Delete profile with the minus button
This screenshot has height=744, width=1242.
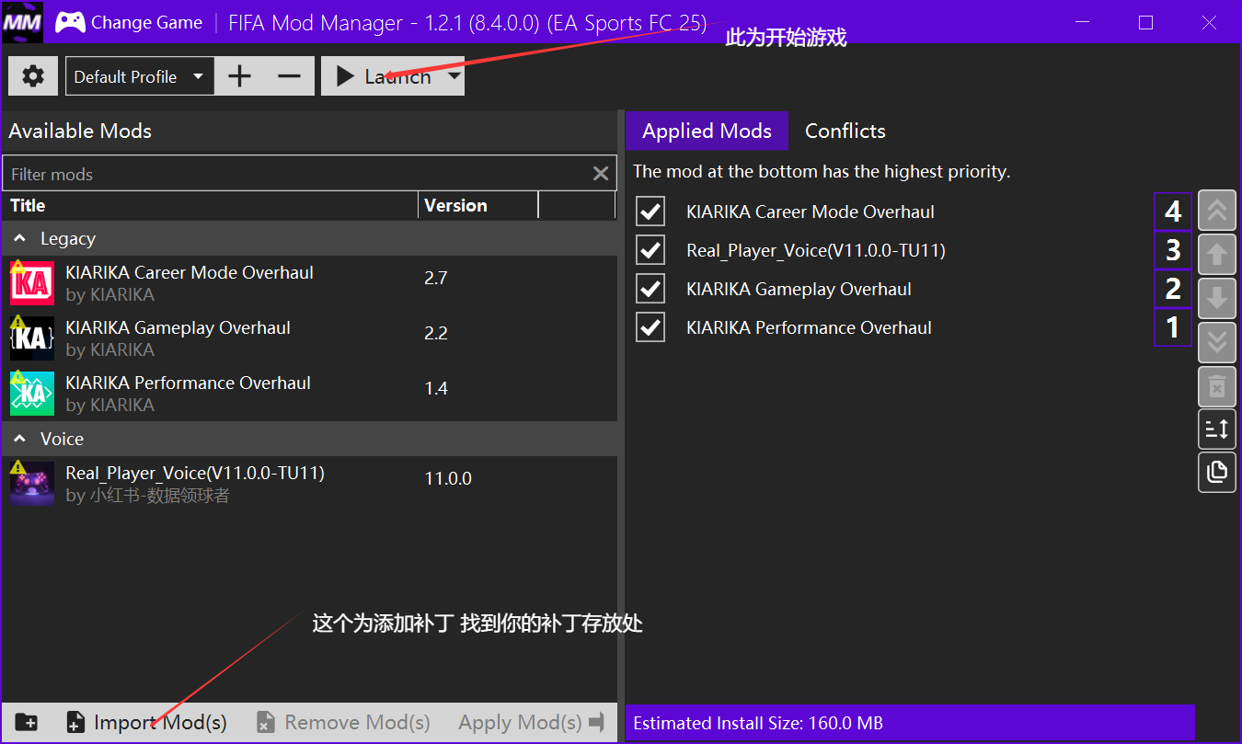point(289,76)
